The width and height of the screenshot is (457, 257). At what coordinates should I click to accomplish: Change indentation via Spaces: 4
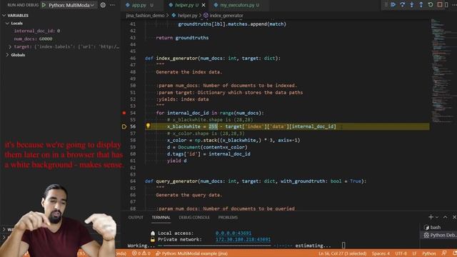tap(381, 253)
